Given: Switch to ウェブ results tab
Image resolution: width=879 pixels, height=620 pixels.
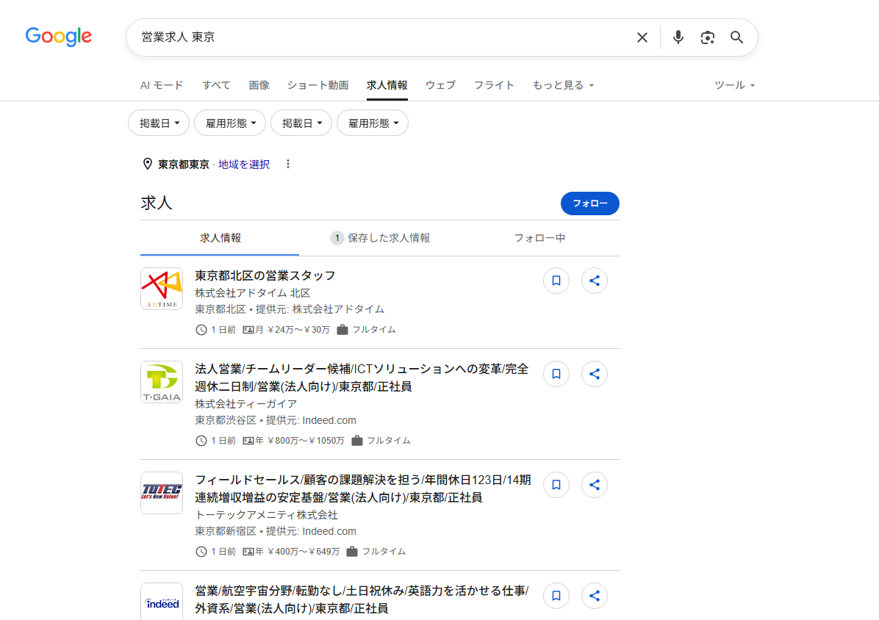Looking at the screenshot, I should [440, 85].
